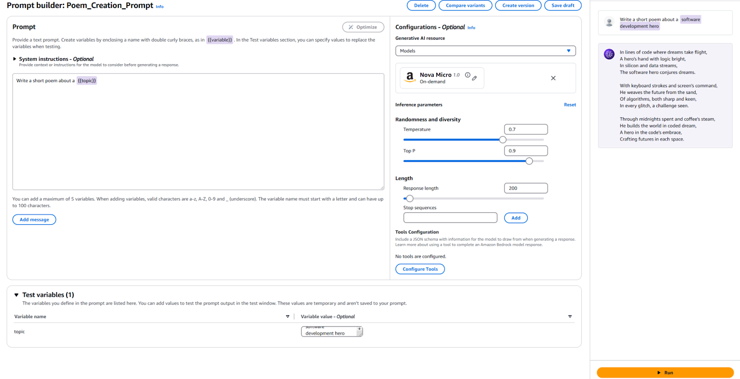Sort by Variable value column arrow
This screenshot has height=379, width=740.
tap(570, 317)
